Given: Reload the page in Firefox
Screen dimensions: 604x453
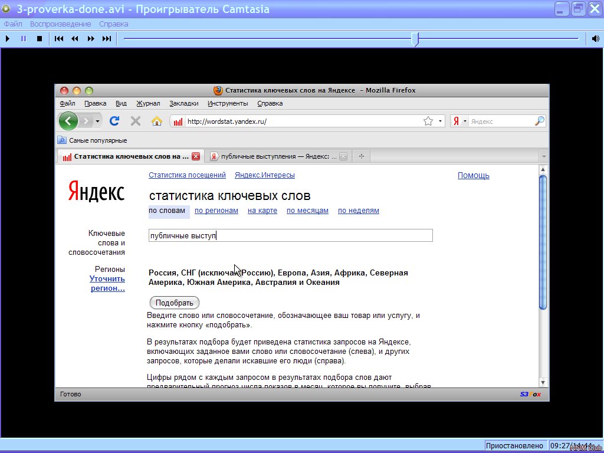Looking at the screenshot, I should pos(114,121).
